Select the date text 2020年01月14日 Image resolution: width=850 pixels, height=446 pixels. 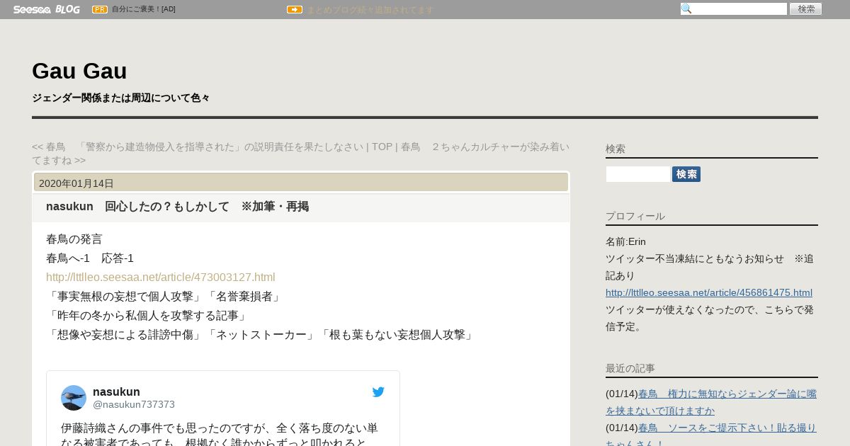tap(76, 183)
